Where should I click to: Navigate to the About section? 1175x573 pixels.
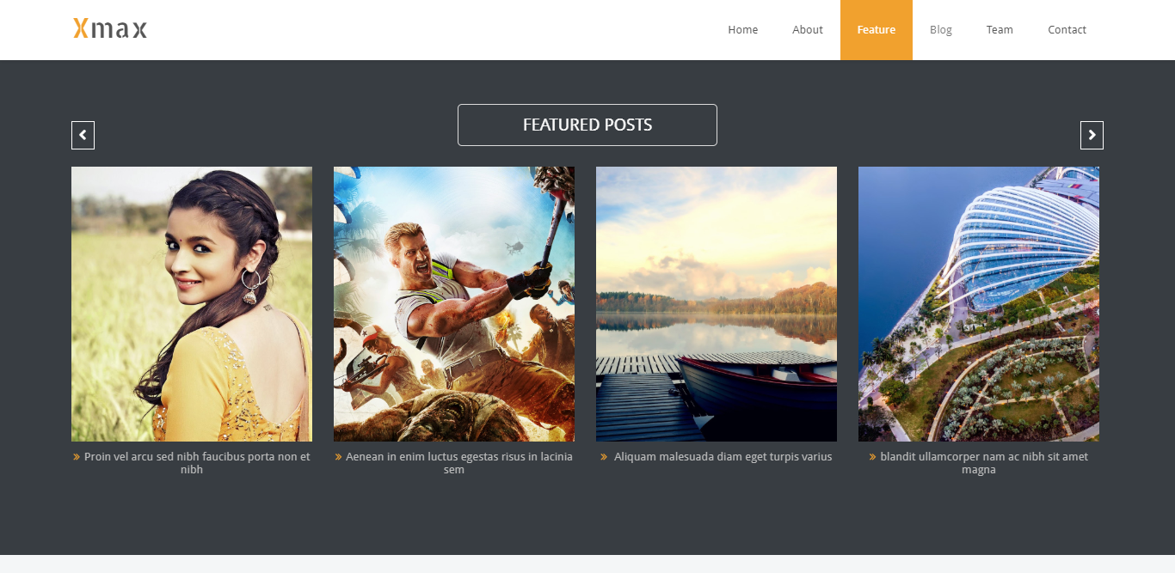pos(808,30)
